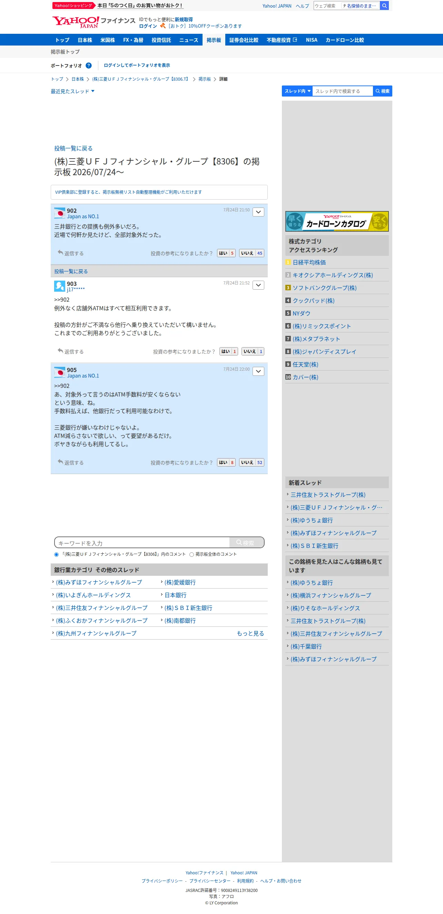Screen dimensions: 443x914
Task: Open options chevron on post 902
Action: tap(258, 212)
